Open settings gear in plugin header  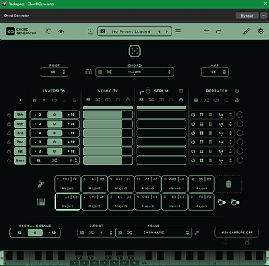coord(260,31)
